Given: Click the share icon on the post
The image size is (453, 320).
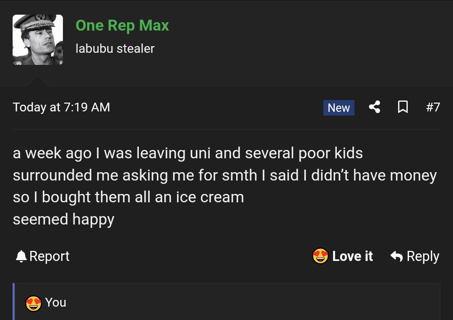Looking at the screenshot, I should [x=375, y=107].
